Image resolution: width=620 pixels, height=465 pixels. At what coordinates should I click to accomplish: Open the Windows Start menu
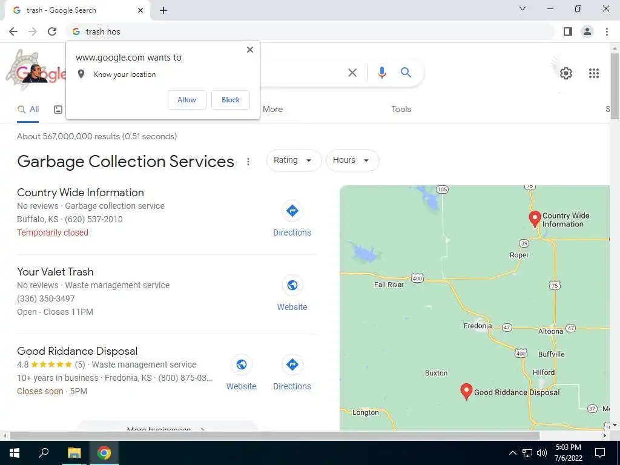click(15, 453)
